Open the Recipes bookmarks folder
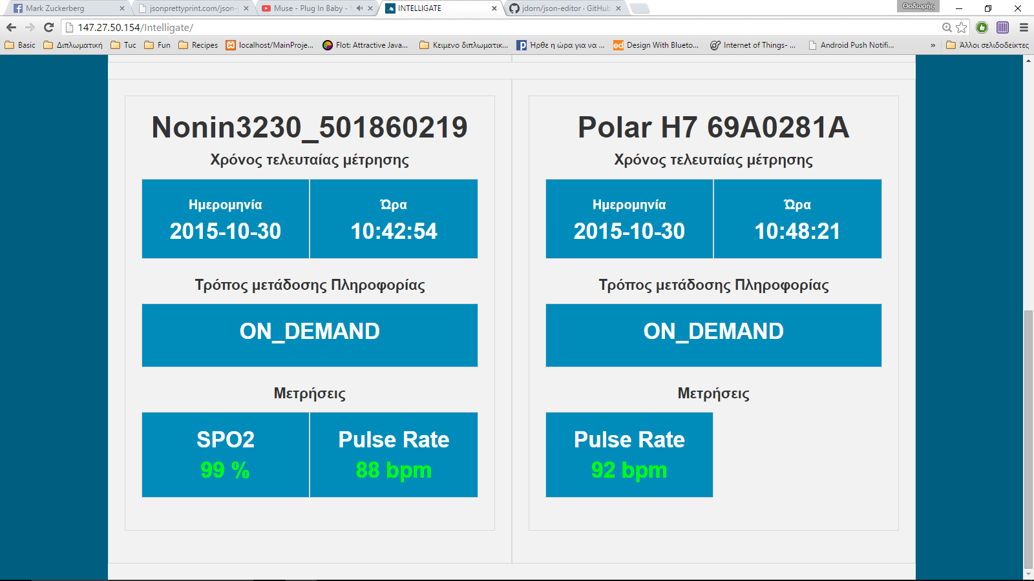Image resolution: width=1034 pixels, height=581 pixels. 198,45
